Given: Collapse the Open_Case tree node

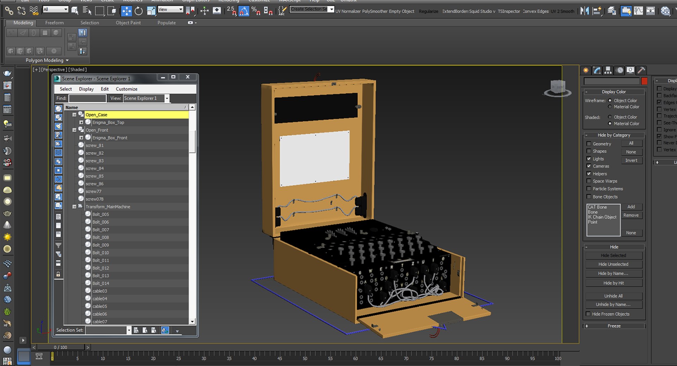Looking at the screenshot, I should [74, 115].
